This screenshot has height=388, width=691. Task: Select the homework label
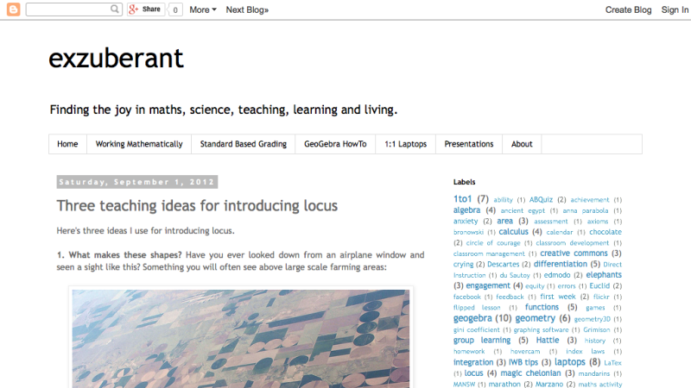click(x=469, y=352)
